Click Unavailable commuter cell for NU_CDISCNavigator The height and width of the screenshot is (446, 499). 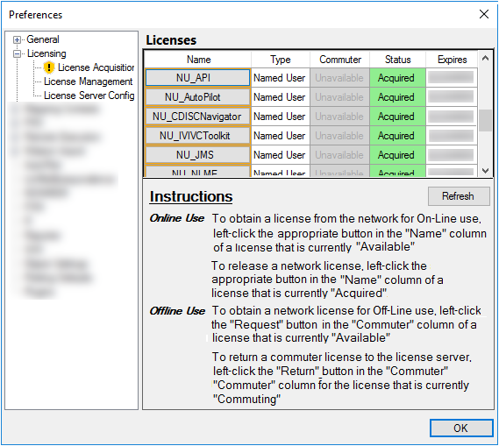coord(340,117)
